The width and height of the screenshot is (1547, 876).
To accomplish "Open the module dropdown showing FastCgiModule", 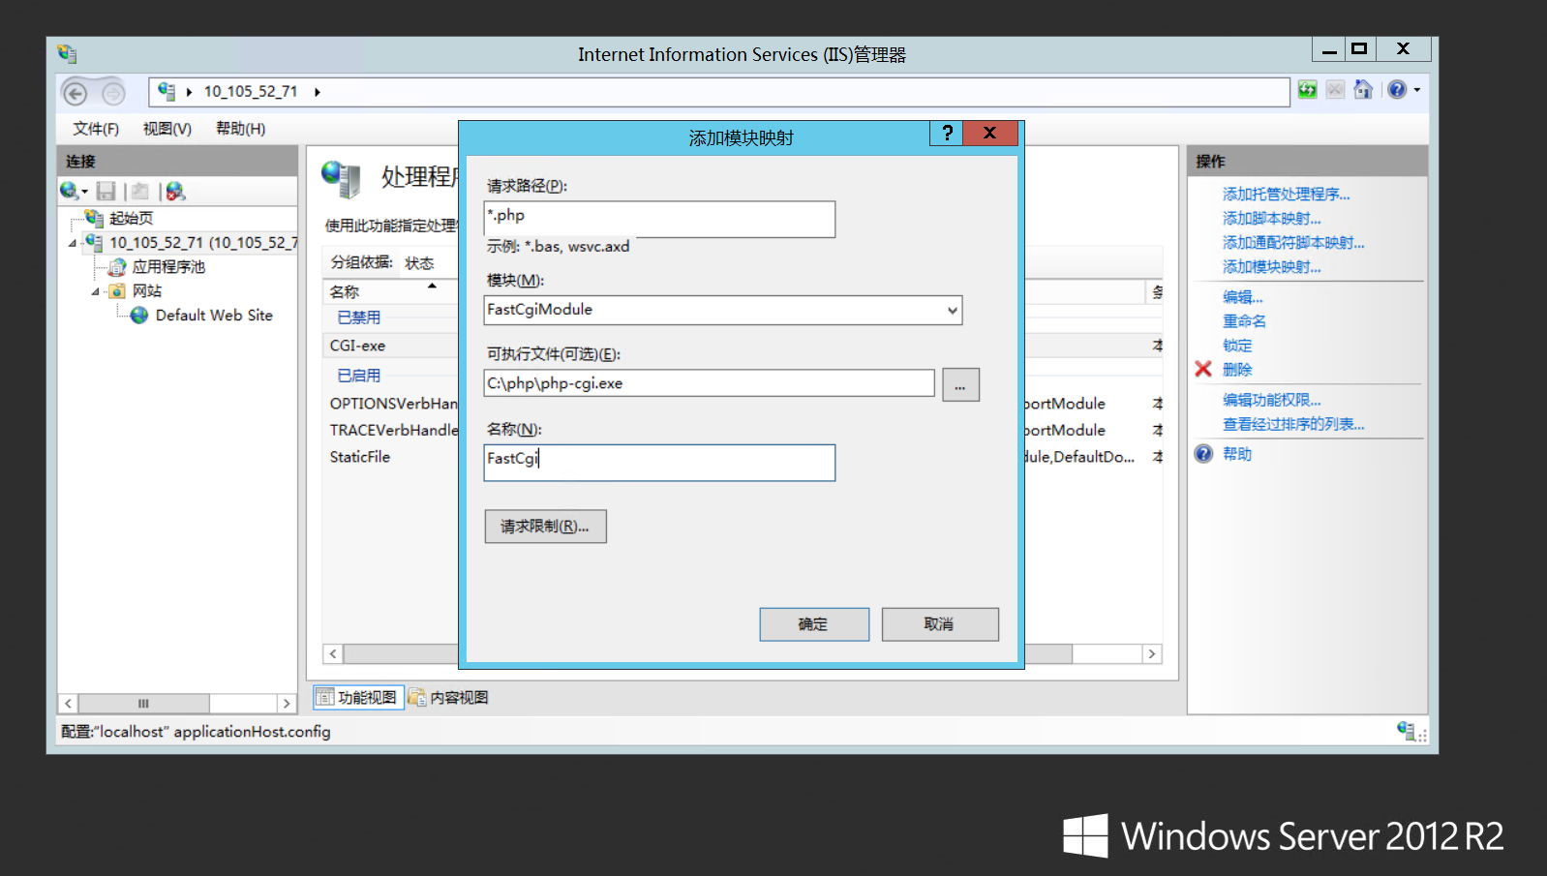I will [952, 311].
